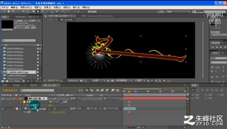Image resolution: width=227 pixels, height=129 pixels.
Task: Select the Hand tool
Action: click(8, 11)
